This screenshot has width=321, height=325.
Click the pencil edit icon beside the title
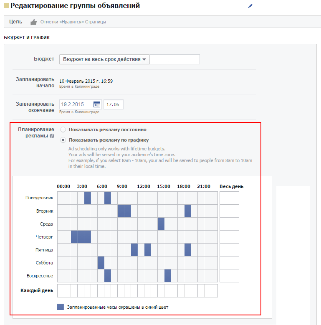tap(250, 6)
